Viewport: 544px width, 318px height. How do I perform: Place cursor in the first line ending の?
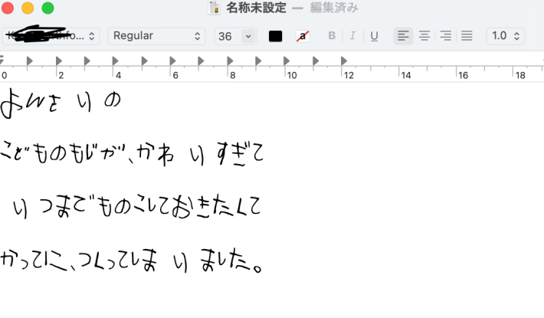[x=61, y=103]
